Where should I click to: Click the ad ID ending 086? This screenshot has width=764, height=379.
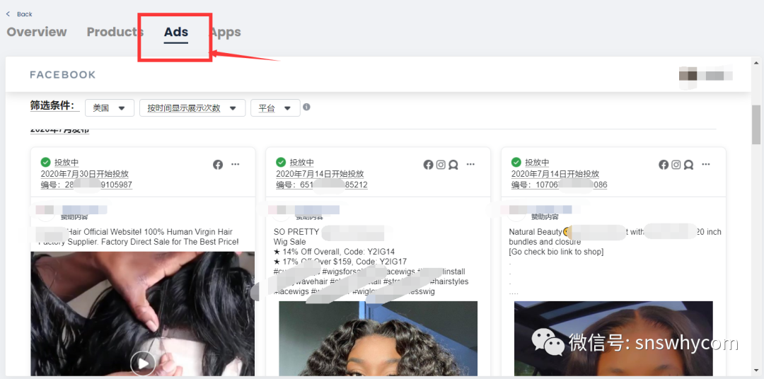tap(560, 185)
